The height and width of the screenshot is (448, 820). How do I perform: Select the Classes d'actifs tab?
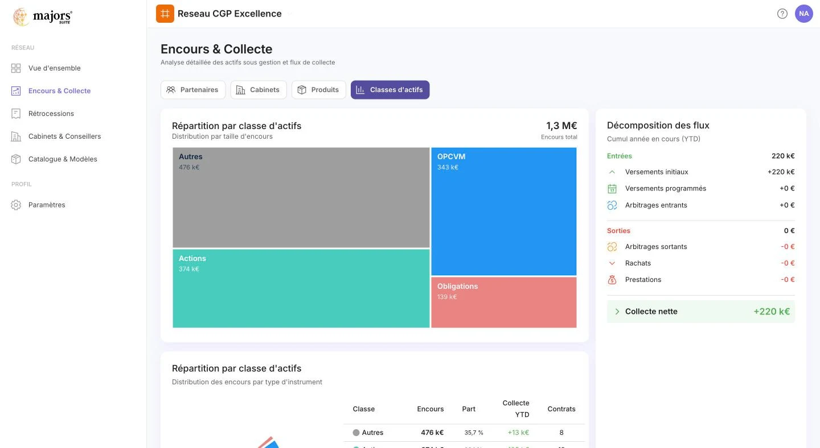390,90
